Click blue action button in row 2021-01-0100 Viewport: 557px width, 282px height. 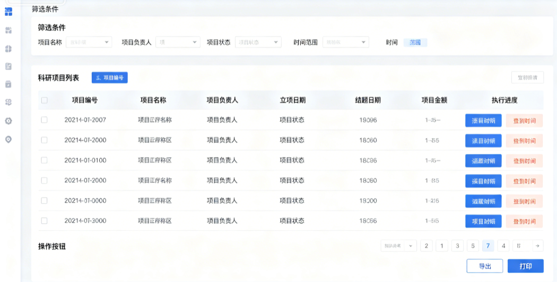pyautogui.click(x=483, y=161)
